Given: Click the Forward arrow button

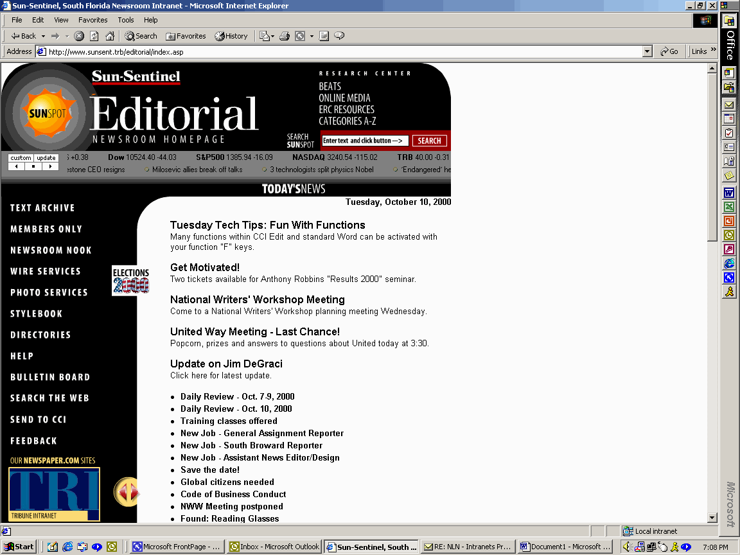Looking at the screenshot, I should pyautogui.click(x=55, y=36).
